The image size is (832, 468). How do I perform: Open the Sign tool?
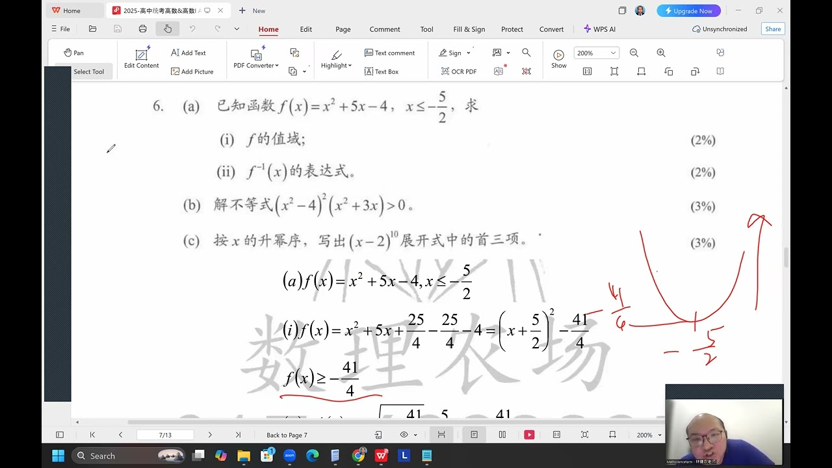coord(450,53)
